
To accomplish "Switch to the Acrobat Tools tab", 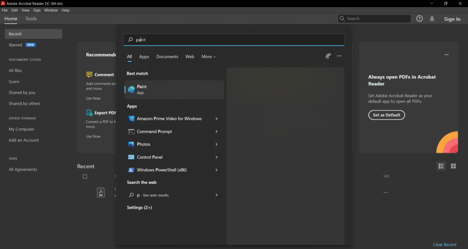I will [31, 18].
